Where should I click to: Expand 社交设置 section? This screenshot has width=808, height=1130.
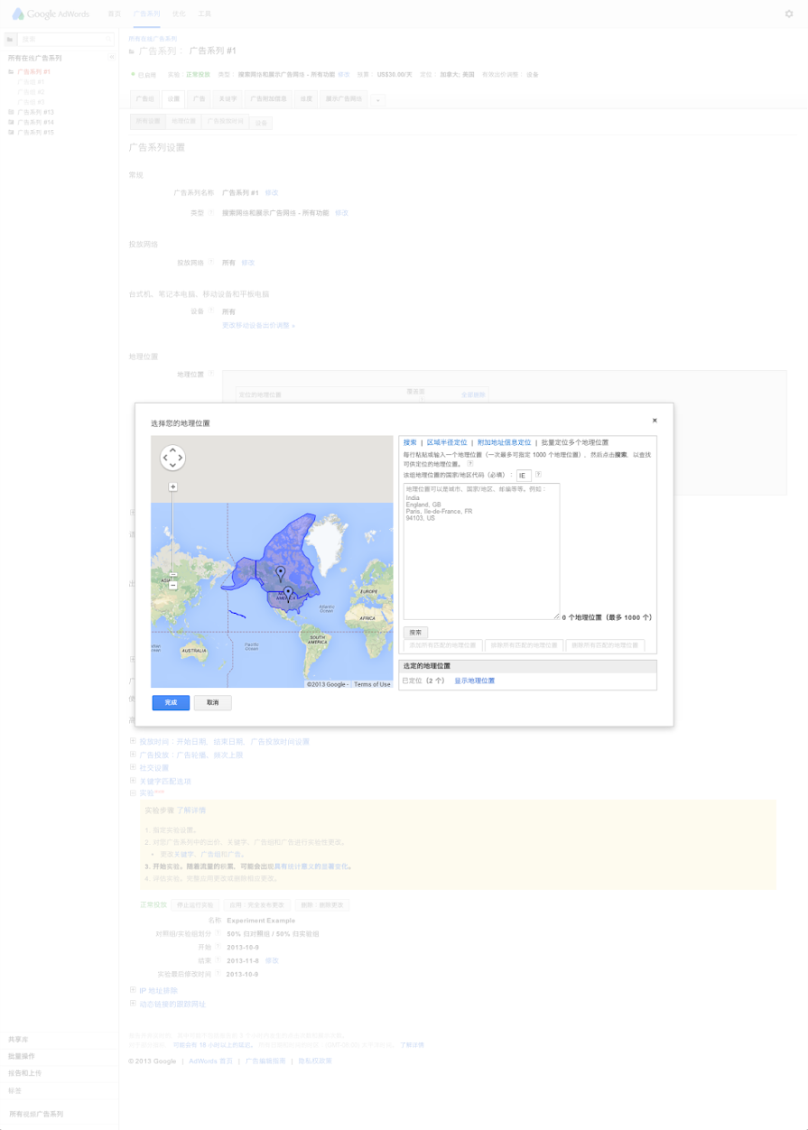coord(133,767)
